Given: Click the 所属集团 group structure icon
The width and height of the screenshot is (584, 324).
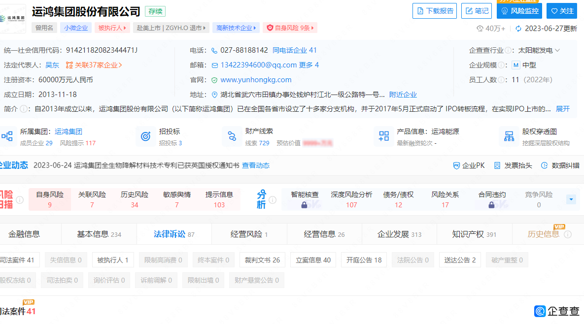Looking at the screenshot, I should pyautogui.click(x=7, y=136).
